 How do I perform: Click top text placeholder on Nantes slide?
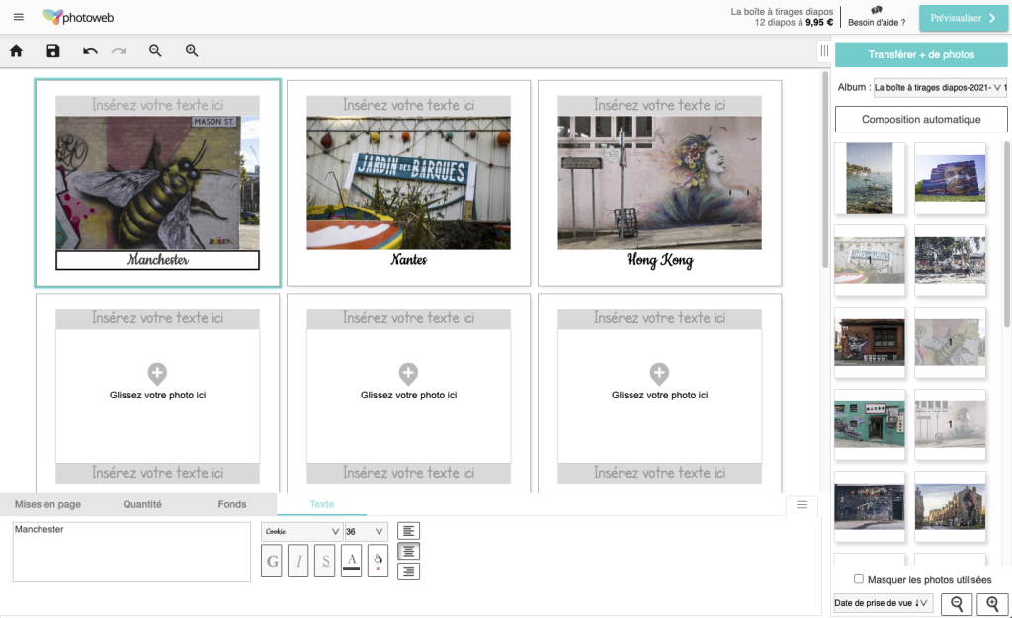click(408, 105)
